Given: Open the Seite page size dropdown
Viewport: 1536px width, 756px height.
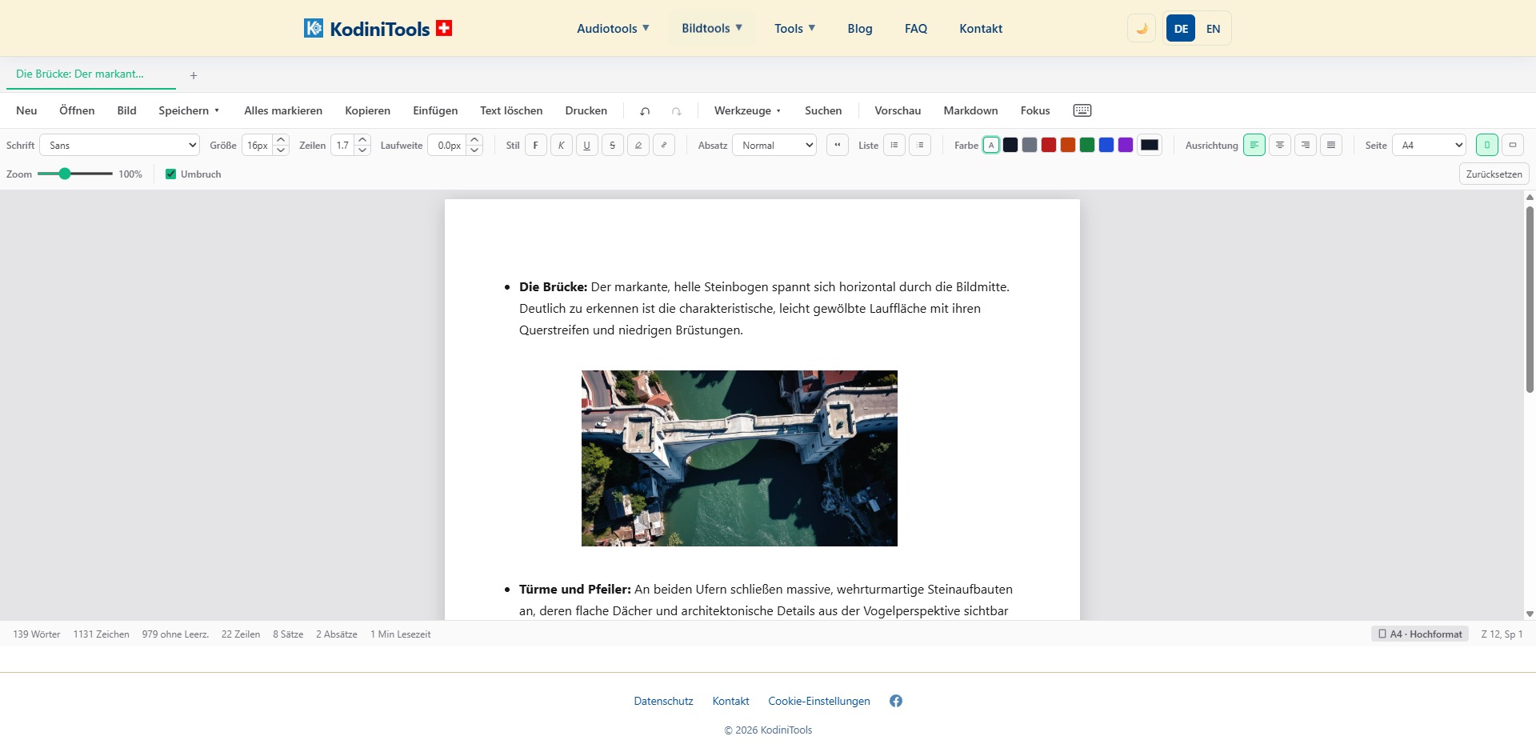Looking at the screenshot, I should click(1429, 145).
